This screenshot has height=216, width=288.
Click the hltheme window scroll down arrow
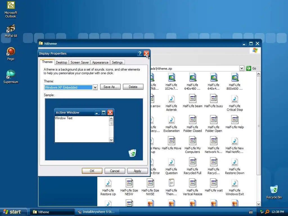pyautogui.click(x=259, y=204)
